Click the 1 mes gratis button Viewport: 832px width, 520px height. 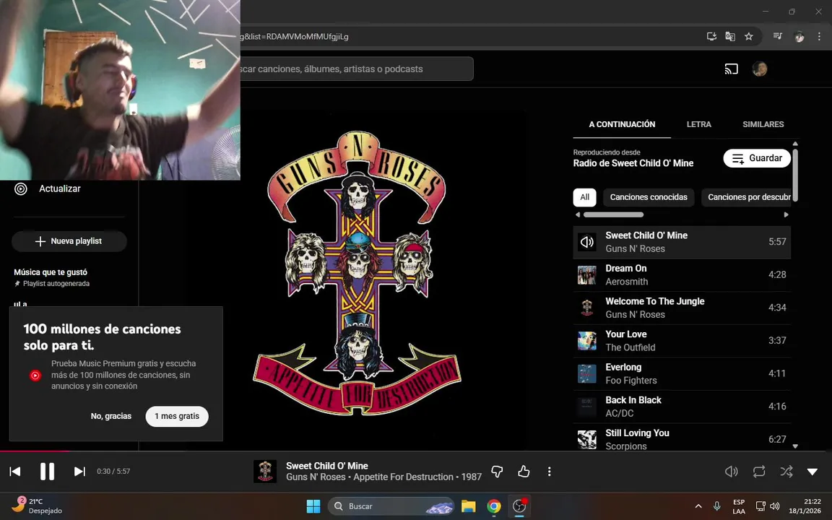[x=177, y=416]
